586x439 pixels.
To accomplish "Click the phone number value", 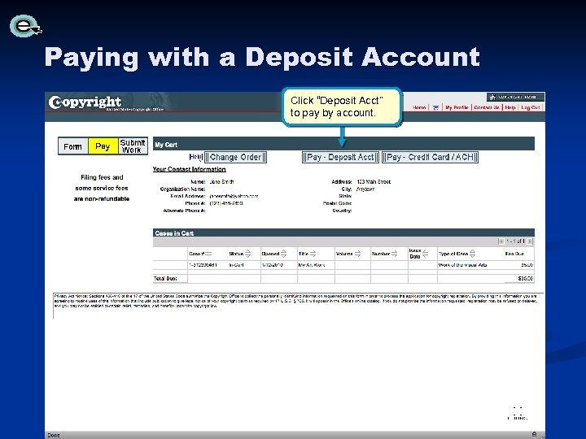I will pos(226,203).
